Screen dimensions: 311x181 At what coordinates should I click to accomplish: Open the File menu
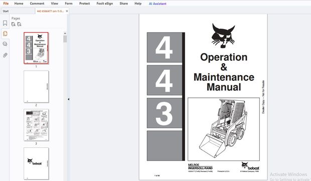[x=6, y=4]
